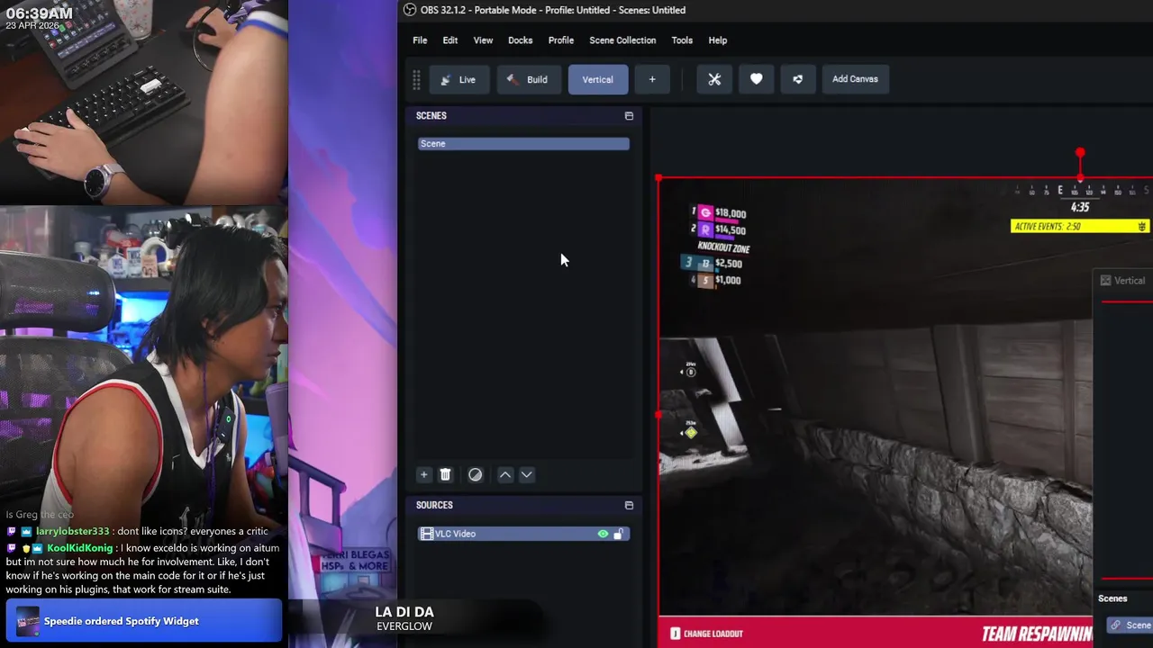1153x648 pixels.
Task: Undock the Scenes panel via float icon
Action: pos(629,115)
